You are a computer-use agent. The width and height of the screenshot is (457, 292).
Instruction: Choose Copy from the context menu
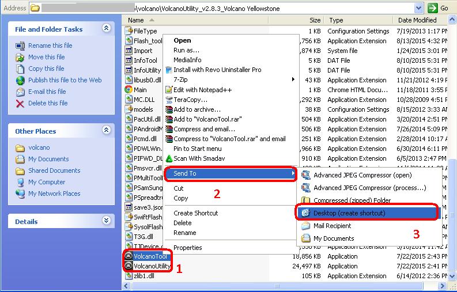click(x=231, y=198)
